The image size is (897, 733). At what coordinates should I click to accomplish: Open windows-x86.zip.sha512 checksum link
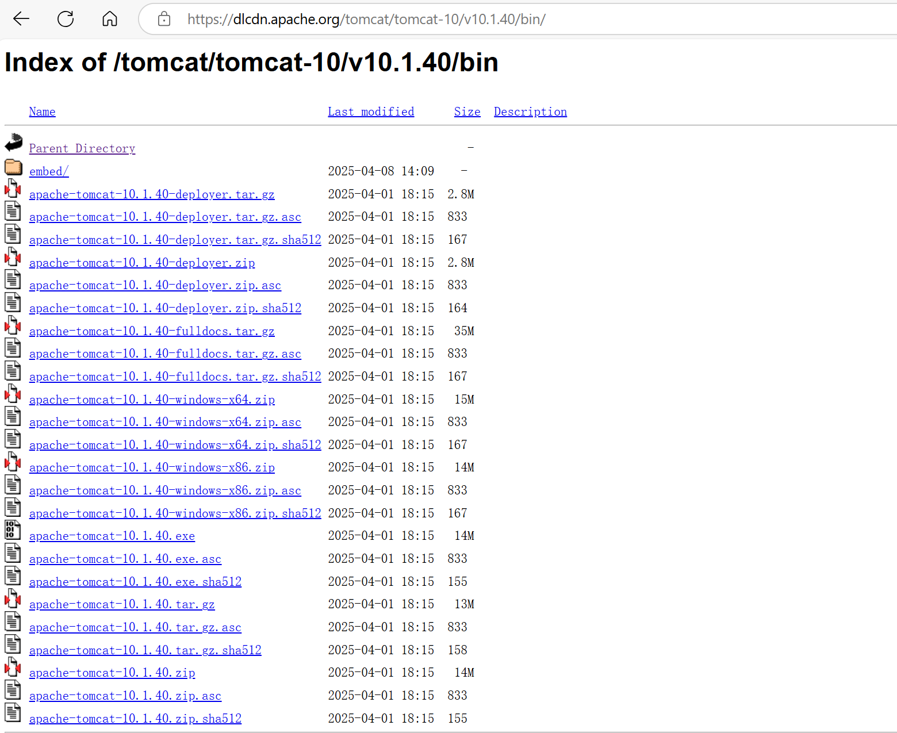tap(175, 513)
